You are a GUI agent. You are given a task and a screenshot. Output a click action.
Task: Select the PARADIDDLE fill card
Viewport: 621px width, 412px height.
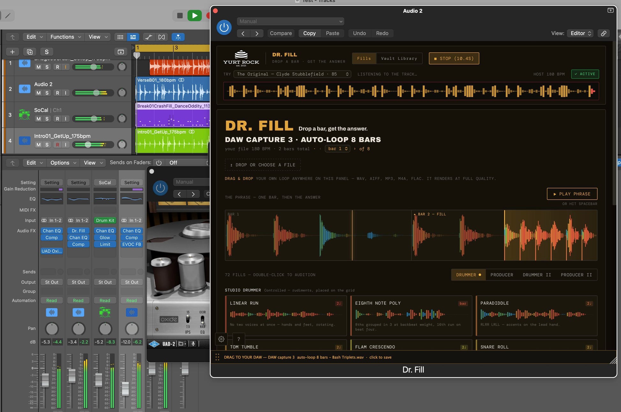[x=536, y=316]
